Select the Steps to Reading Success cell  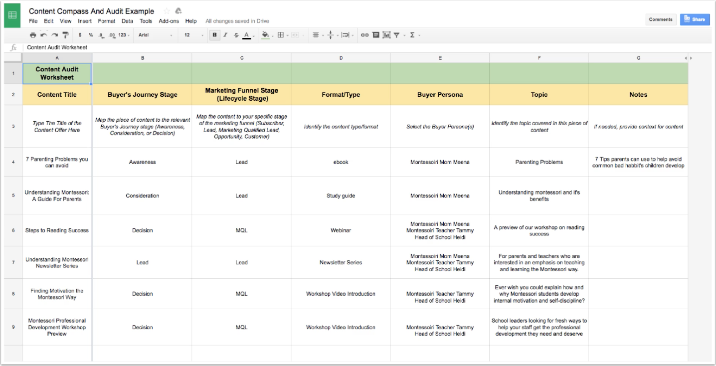pos(57,230)
